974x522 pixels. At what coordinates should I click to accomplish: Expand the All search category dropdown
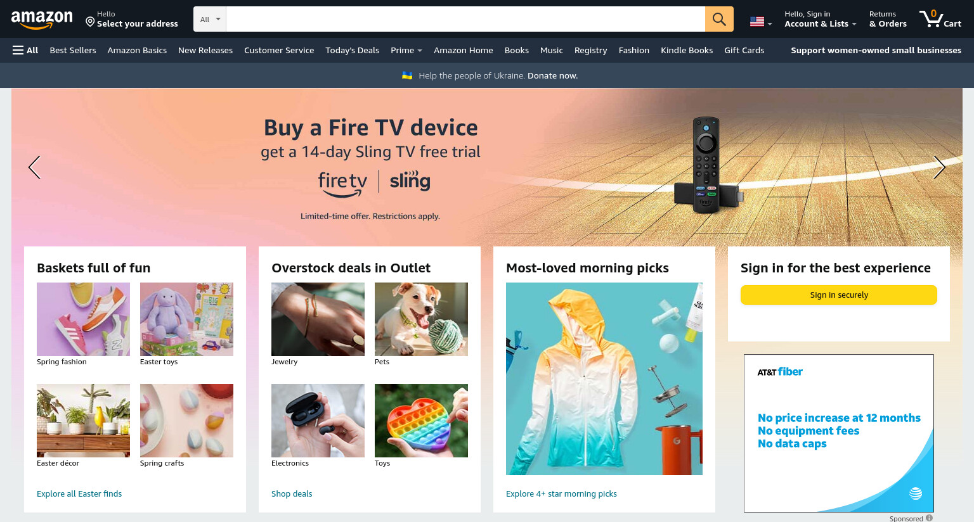pyautogui.click(x=210, y=19)
